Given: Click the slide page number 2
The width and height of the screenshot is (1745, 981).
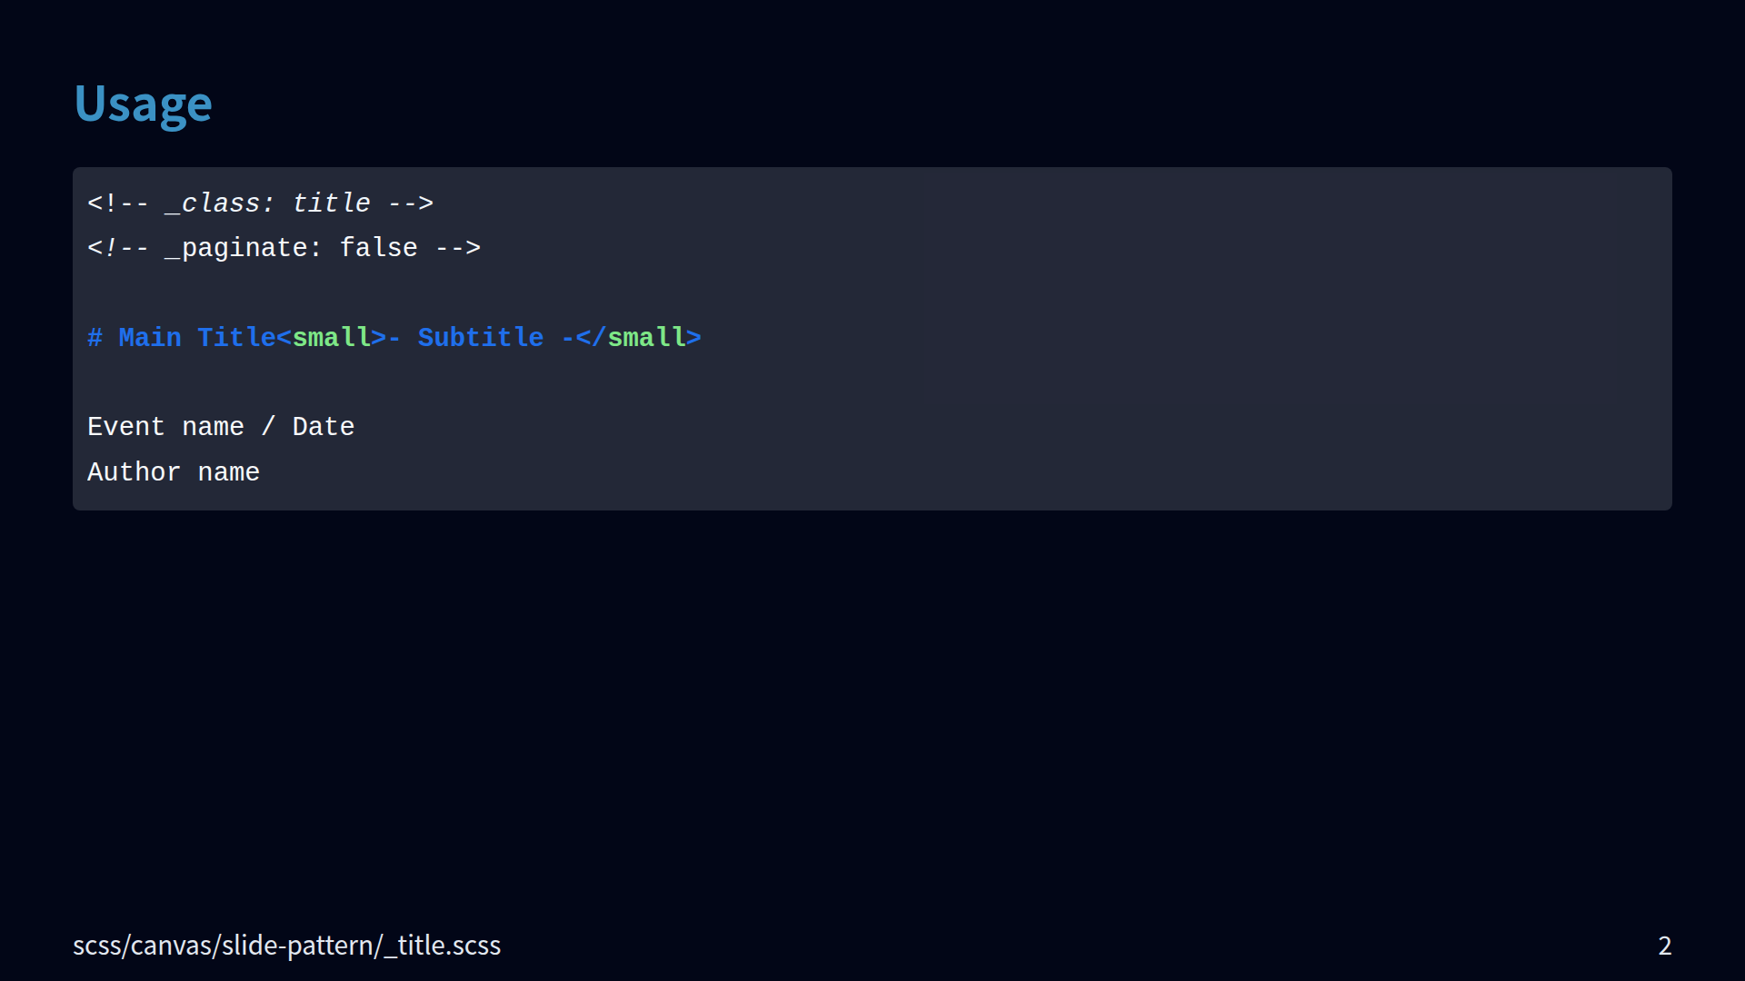Looking at the screenshot, I should pos(1664,946).
